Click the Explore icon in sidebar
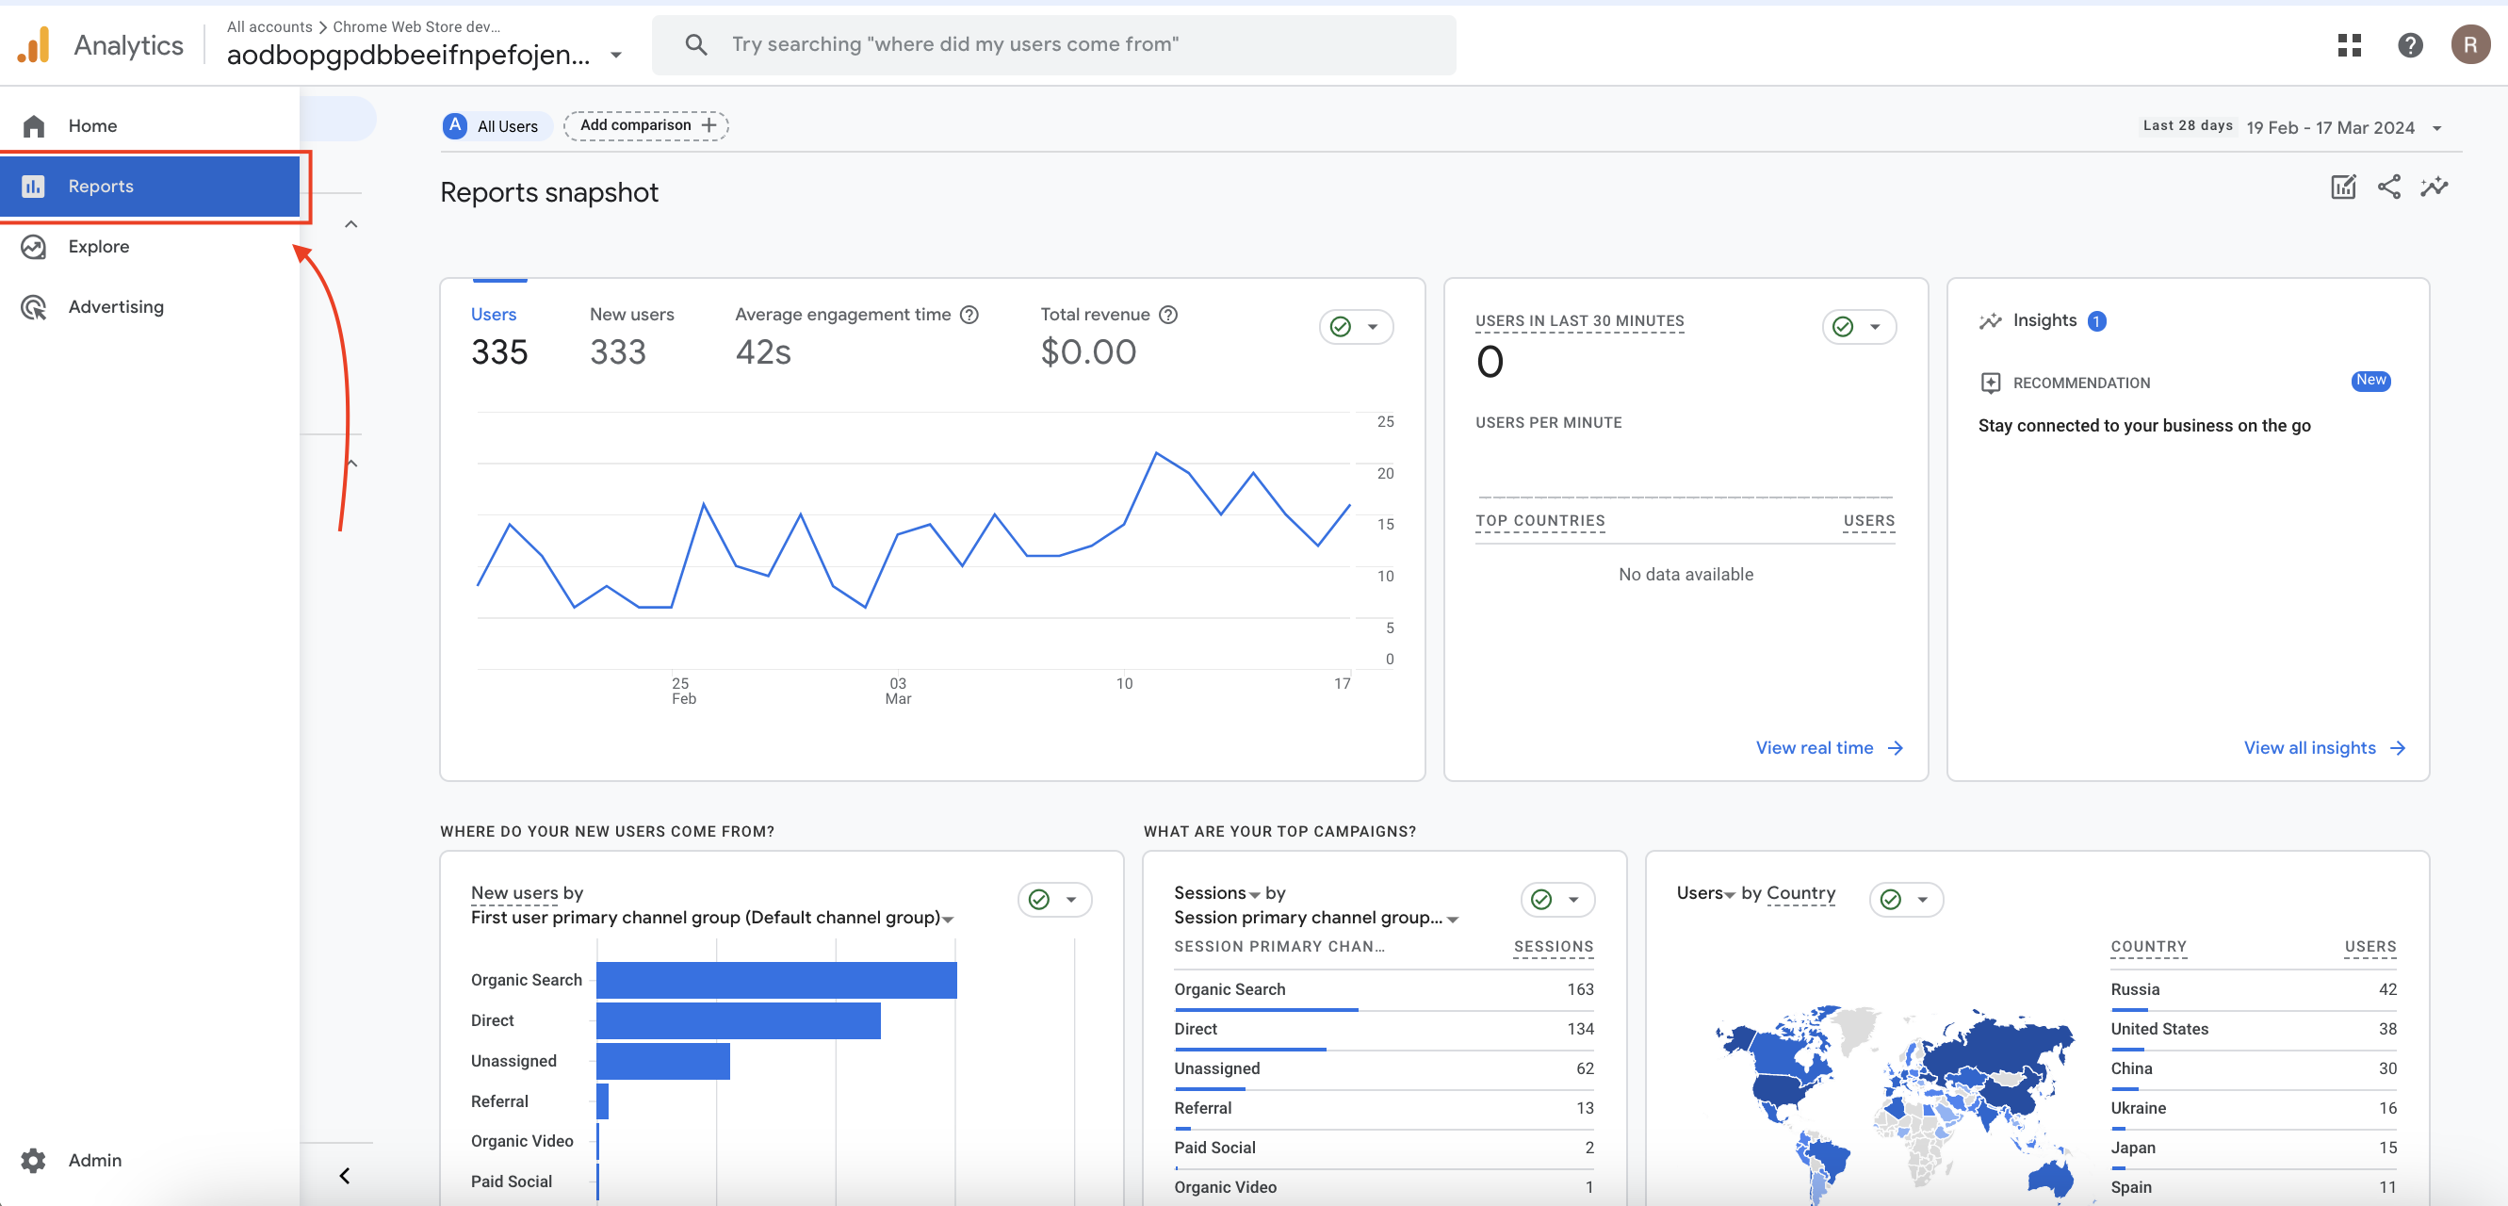 (34, 246)
